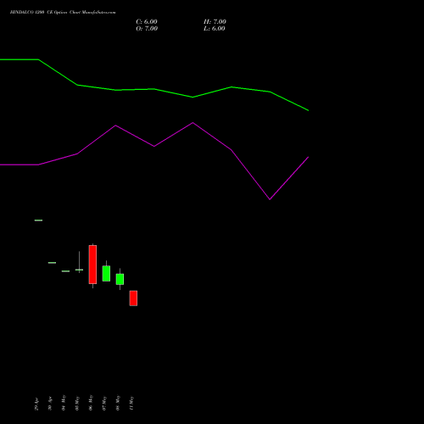
Task: Click the "30 Apr" date axis label
Action: 50,404
